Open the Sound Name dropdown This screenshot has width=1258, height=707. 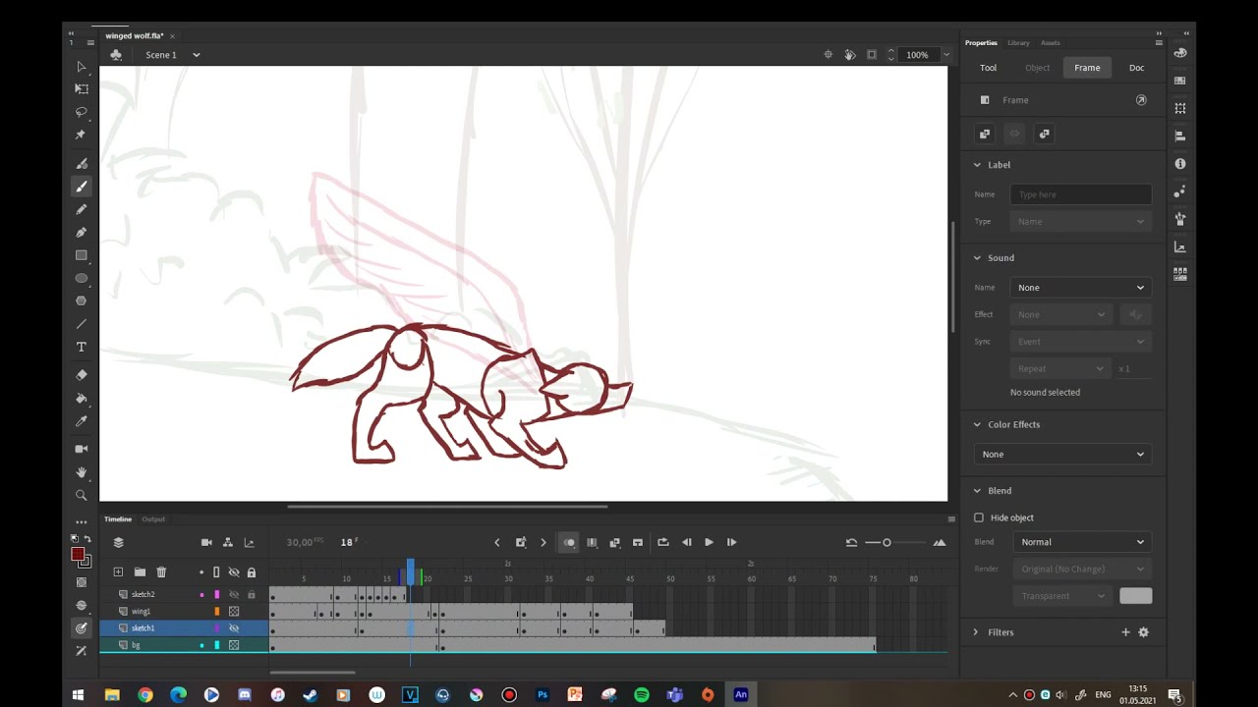pos(1081,288)
